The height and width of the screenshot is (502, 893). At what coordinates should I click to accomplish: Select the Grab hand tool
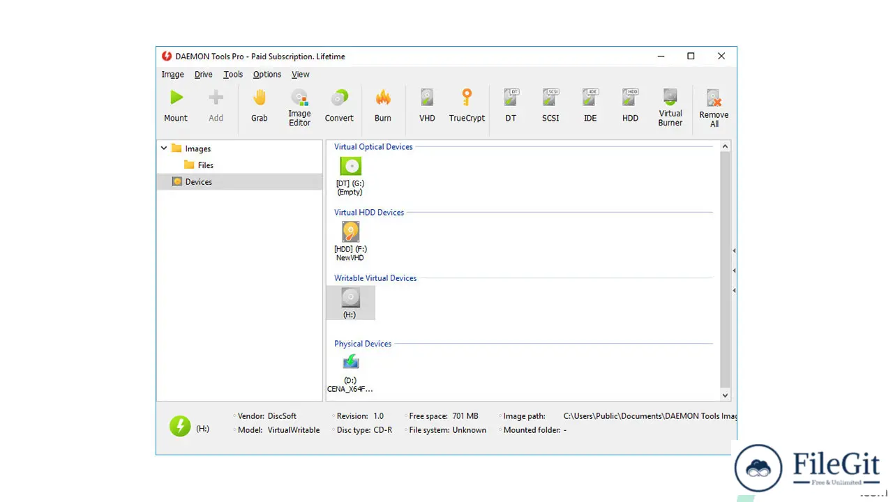pos(260,98)
